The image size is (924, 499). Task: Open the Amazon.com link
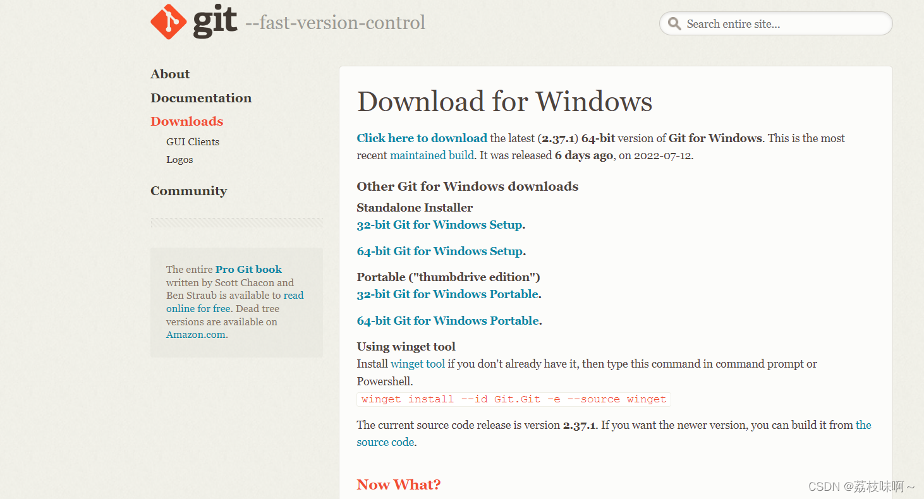tap(196, 335)
